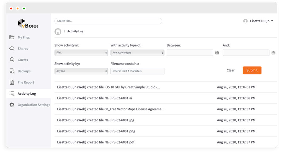Screen dimensions: 283x153
Task: Open calendar picker beside the And field
Action: (273, 53)
